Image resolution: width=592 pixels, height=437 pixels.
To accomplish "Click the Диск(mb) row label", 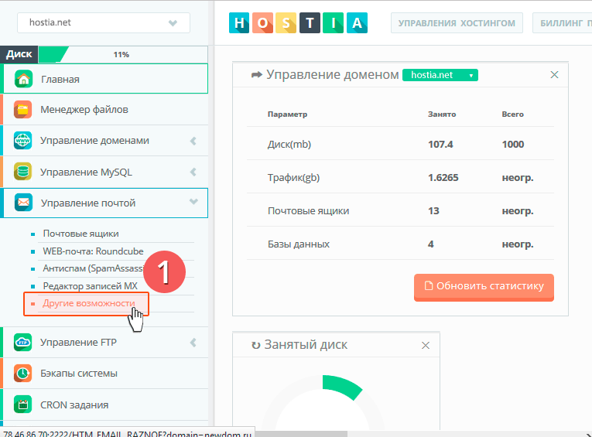I will pos(289,145).
